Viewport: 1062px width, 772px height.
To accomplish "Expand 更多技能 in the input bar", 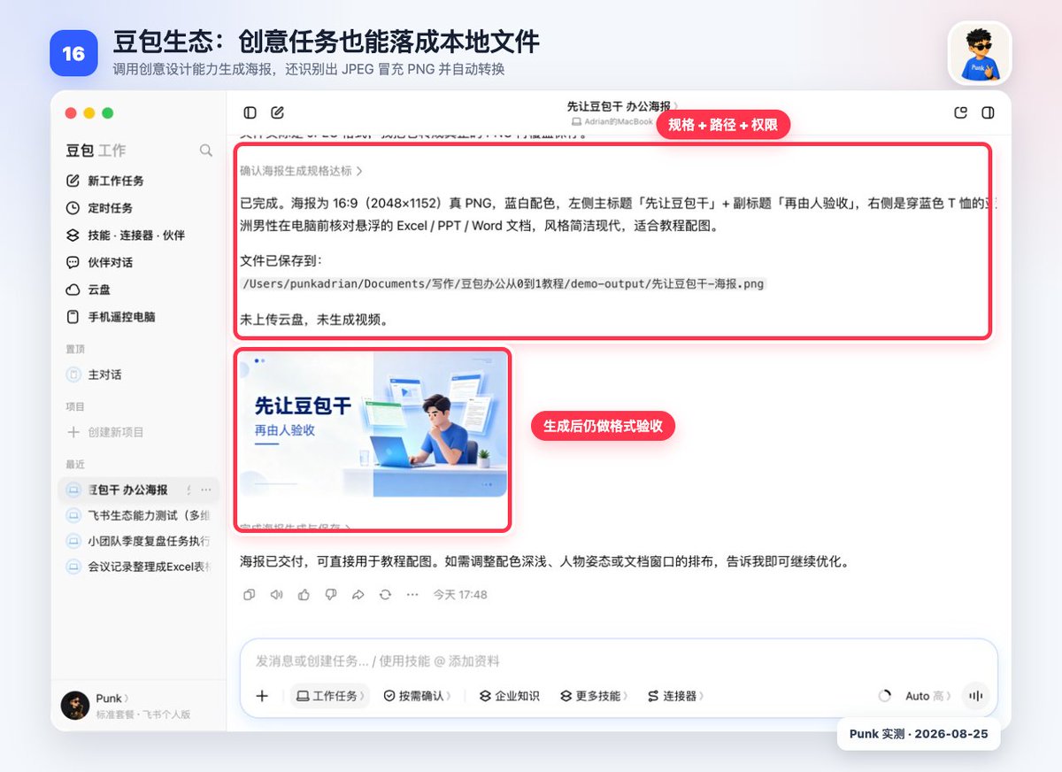I will click(x=593, y=696).
